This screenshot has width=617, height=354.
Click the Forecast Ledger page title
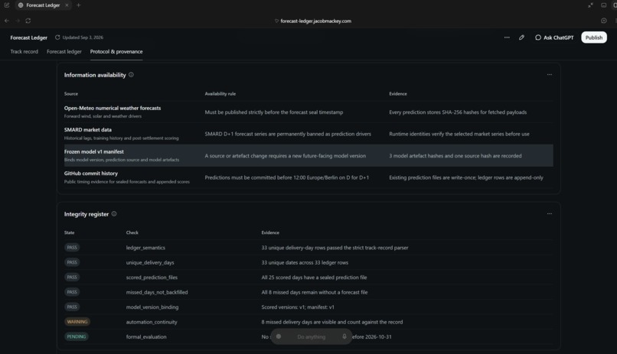29,37
